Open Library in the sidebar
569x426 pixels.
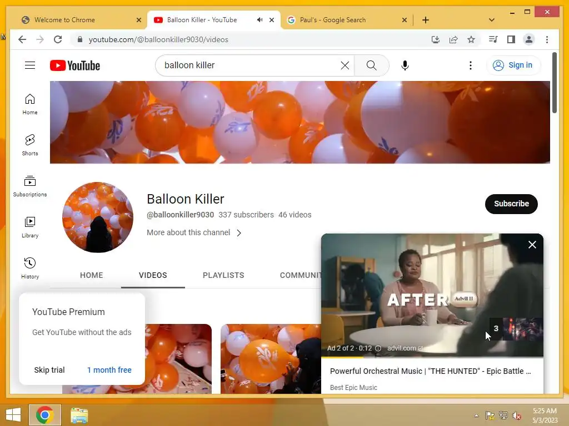pyautogui.click(x=30, y=227)
